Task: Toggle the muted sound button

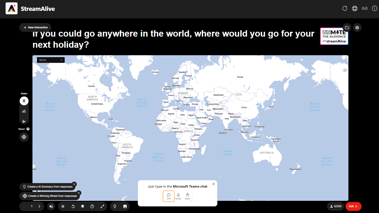Action: point(51,206)
